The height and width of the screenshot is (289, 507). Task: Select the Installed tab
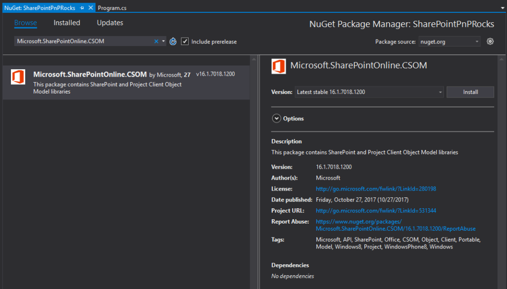click(x=67, y=23)
